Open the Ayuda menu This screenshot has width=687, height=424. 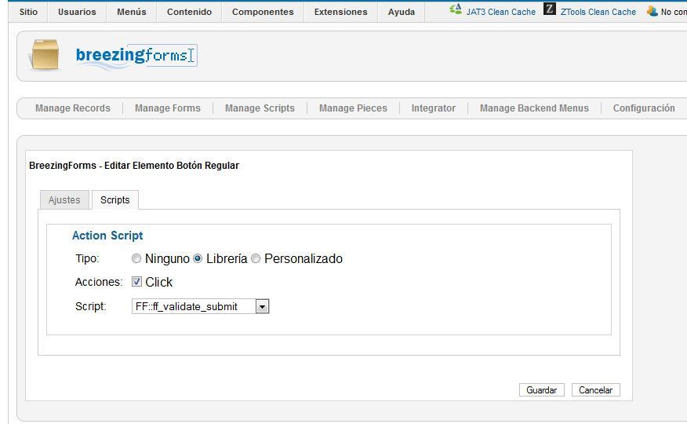(x=402, y=12)
